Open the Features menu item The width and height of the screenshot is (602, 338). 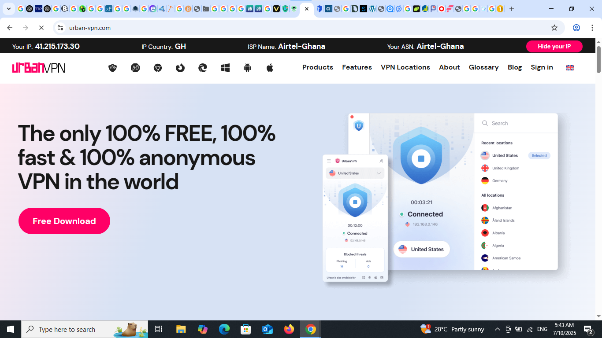point(357,67)
